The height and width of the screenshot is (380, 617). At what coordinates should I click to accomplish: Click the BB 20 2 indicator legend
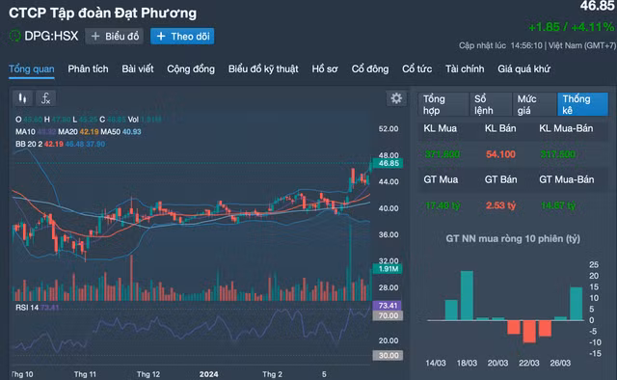60,144
